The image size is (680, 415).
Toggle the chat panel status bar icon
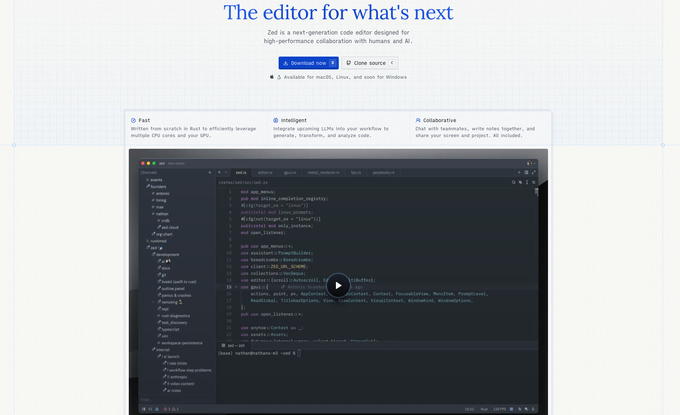[x=526, y=409]
